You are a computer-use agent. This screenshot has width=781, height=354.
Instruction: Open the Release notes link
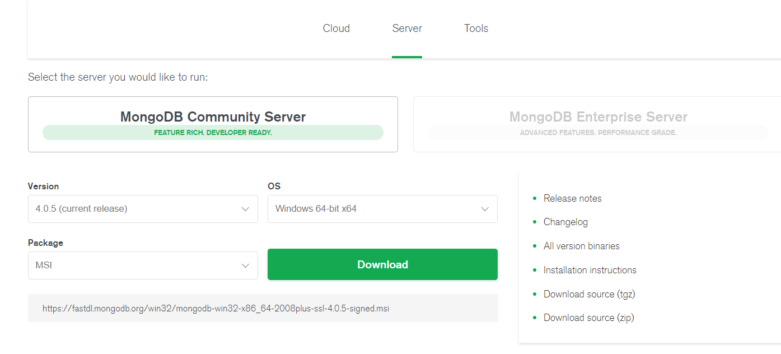click(x=572, y=198)
